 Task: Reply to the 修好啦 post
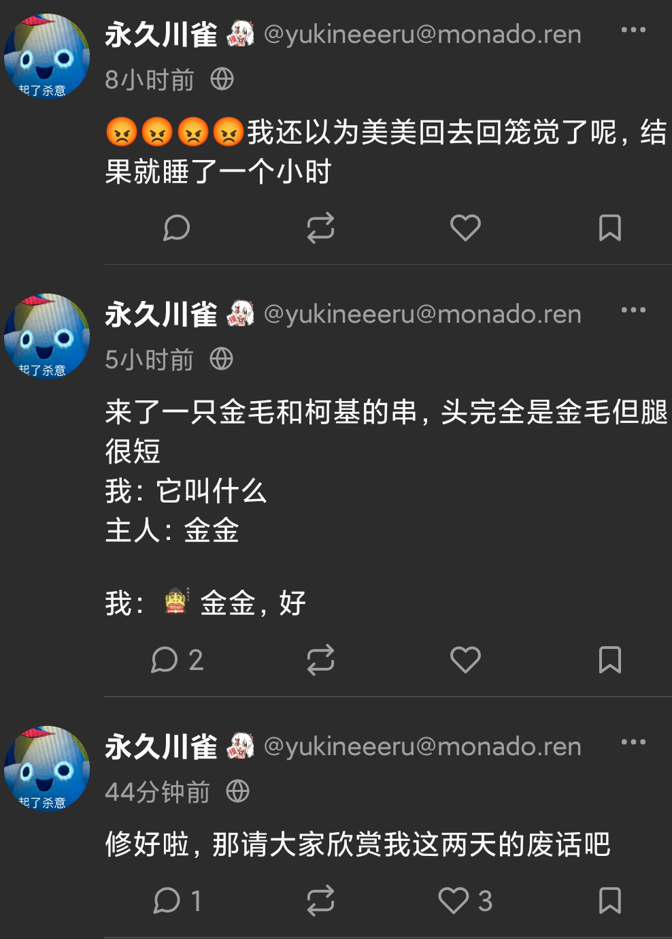coord(177,901)
